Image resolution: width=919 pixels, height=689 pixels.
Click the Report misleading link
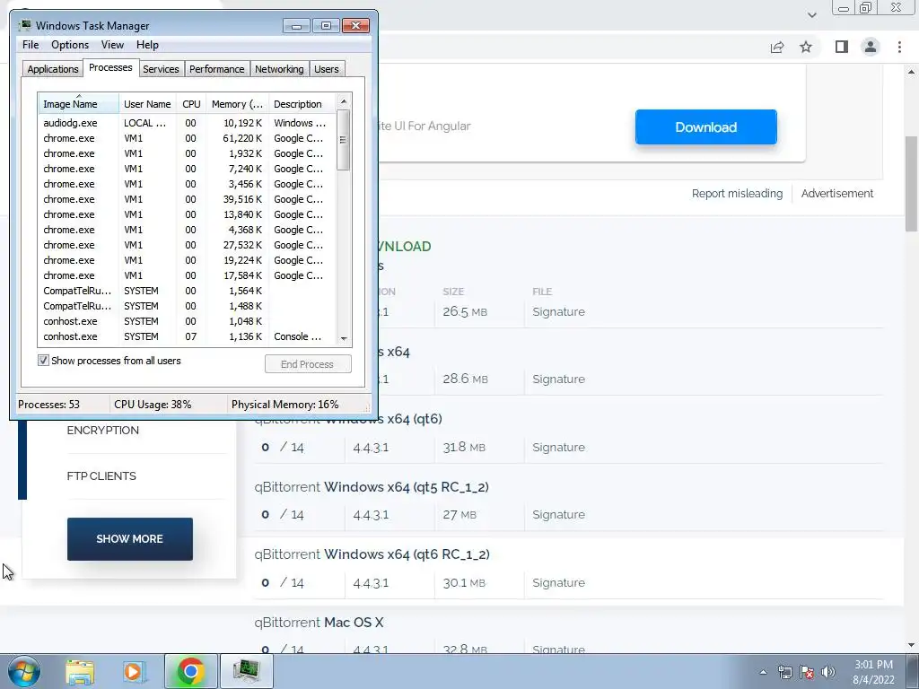737,194
